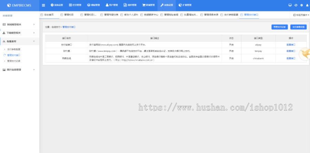Viewport: 310px width, 153px height.
Task: Switch to the 批量增加关... tab
Action: click(189, 14)
